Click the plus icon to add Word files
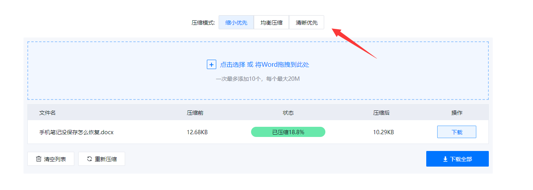 tap(211, 65)
